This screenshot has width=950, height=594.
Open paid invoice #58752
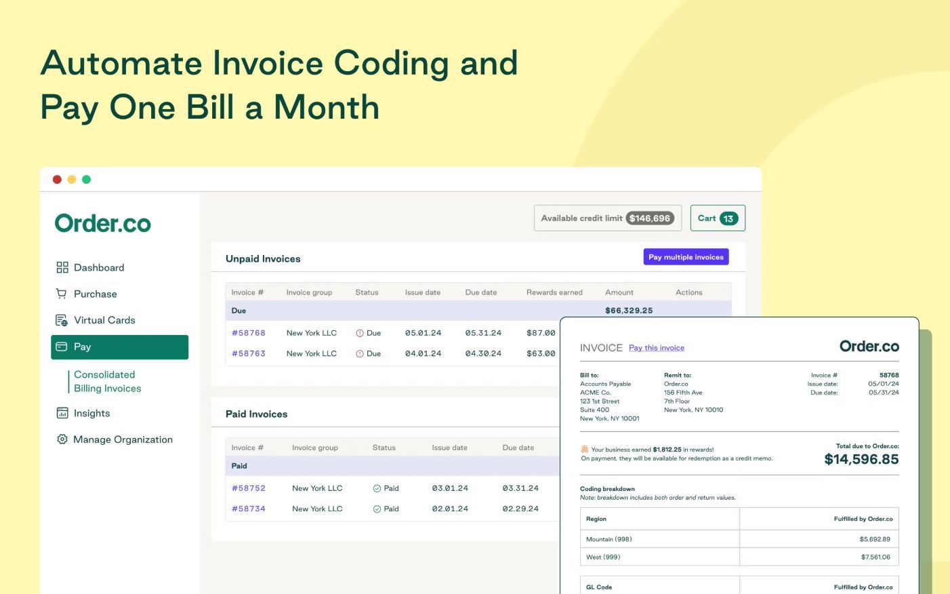[x=249, y=488]
